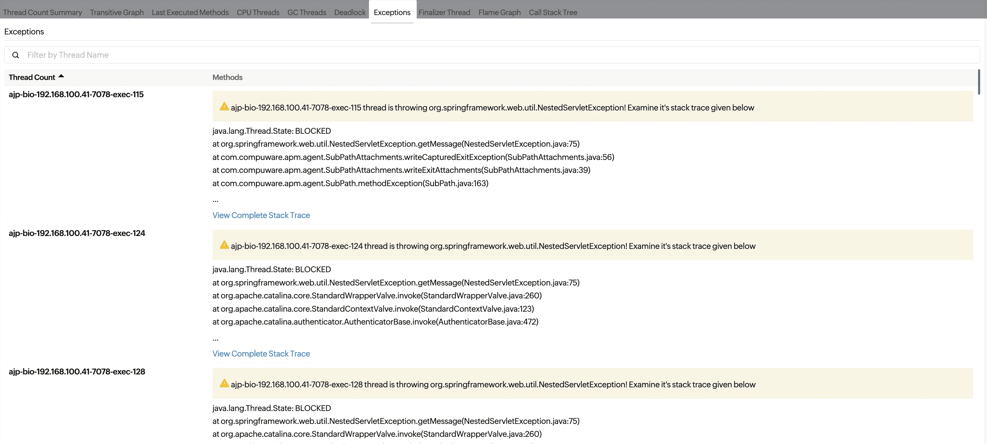Click the sort arrow on Thread Count column

pos(62,76)
